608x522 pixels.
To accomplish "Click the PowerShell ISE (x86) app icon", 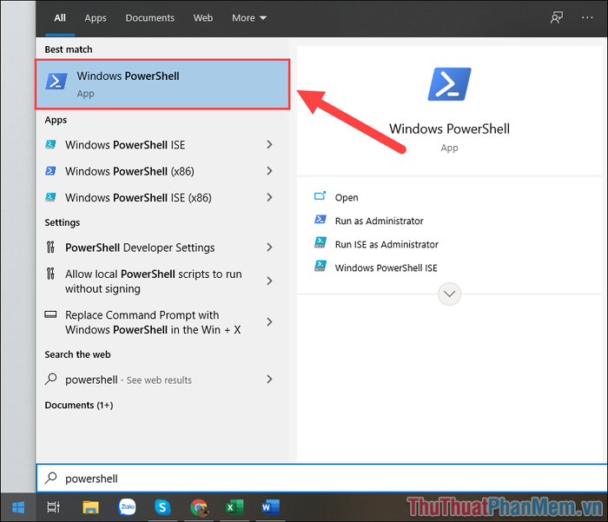I will (x=50, y=197).
